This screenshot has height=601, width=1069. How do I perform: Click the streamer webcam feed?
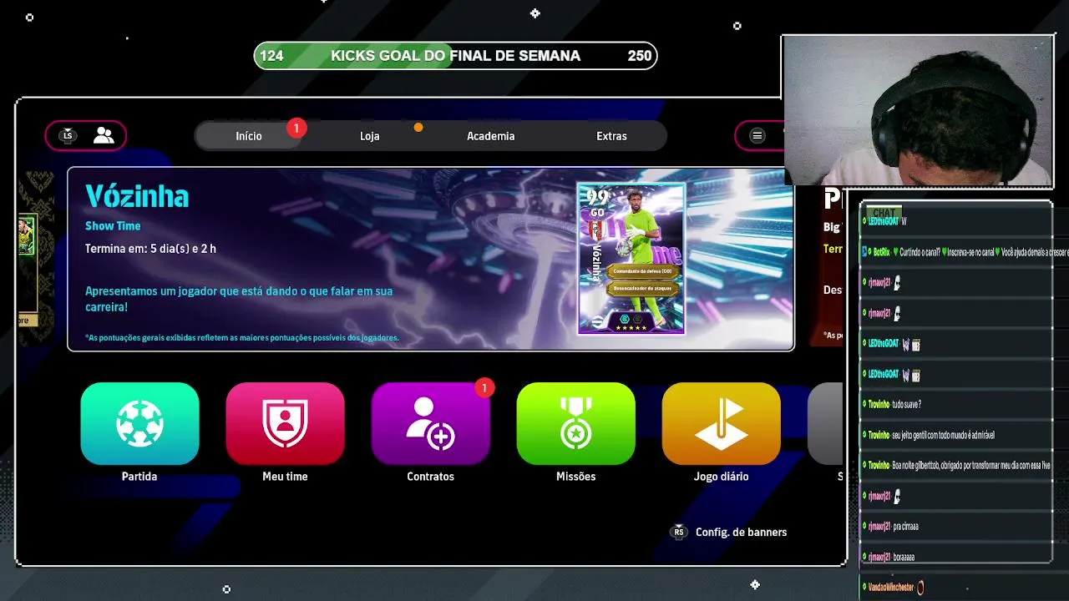click(917, 110)
